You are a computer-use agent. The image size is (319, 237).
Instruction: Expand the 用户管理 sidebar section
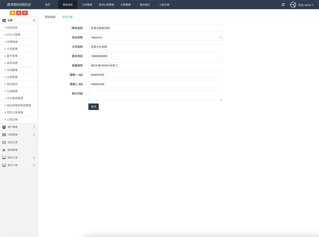pos(19,127)
